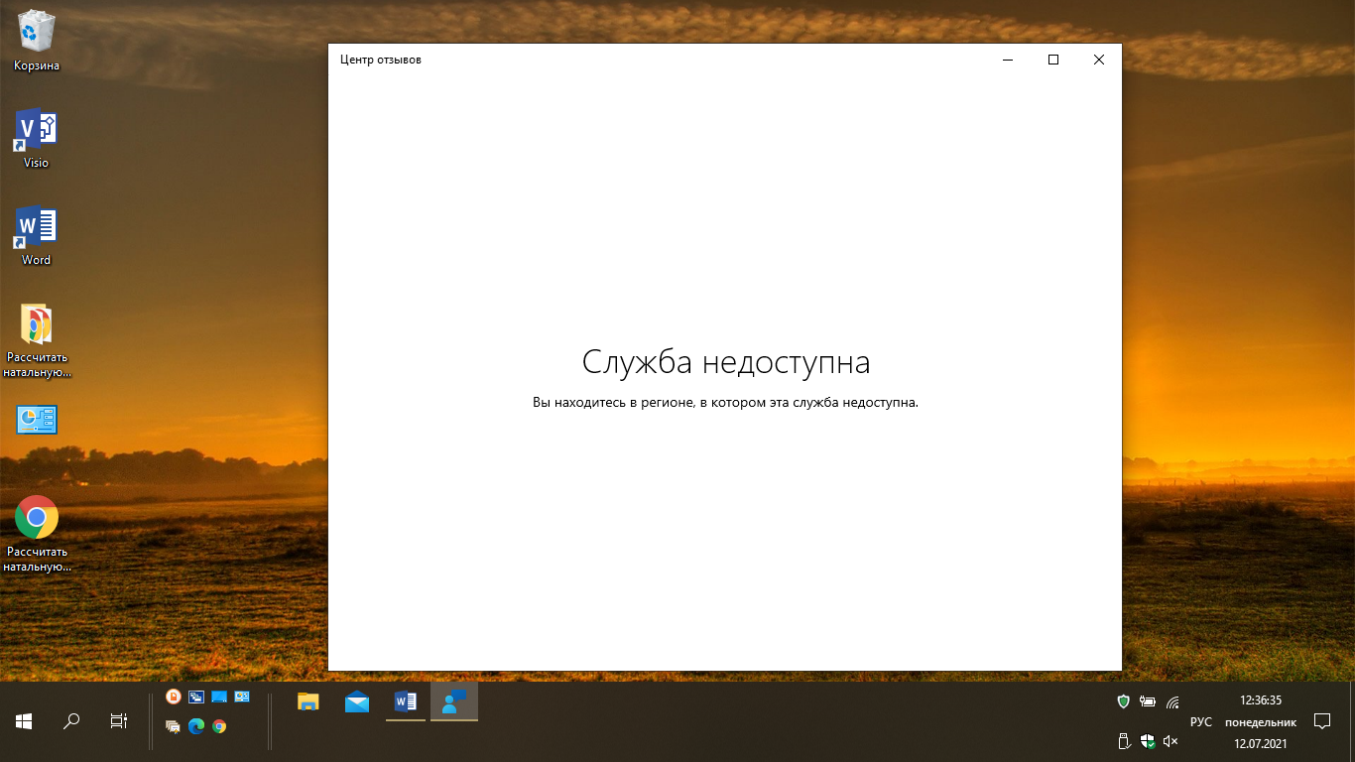Switch the РУС input language indicator
Screen dimensions: 1355x762
click(x=1200, y=721)
